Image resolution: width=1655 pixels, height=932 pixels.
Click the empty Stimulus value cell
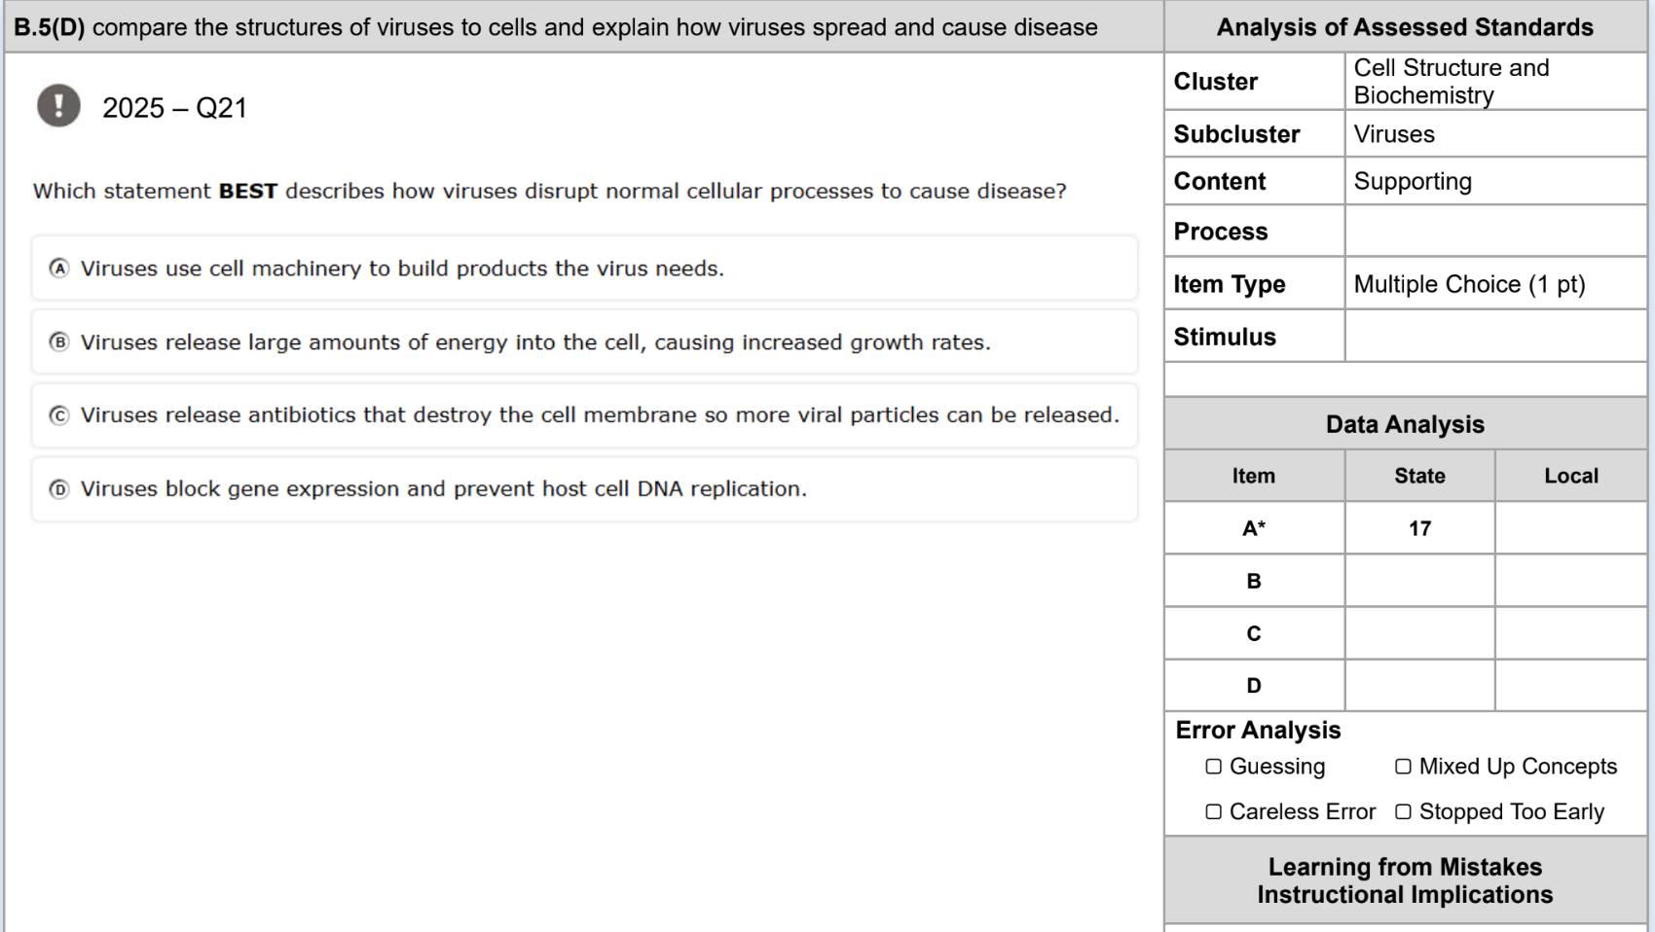tap(1495, 337)
